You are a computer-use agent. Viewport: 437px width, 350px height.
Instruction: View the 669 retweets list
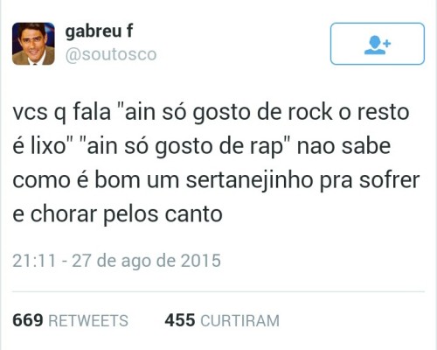70,320
